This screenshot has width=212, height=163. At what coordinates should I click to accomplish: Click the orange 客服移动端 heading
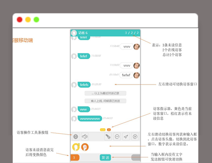23,40
